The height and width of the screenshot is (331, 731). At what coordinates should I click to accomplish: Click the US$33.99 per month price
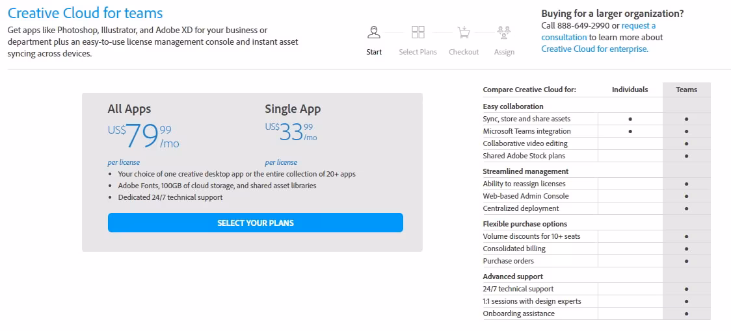291,132
